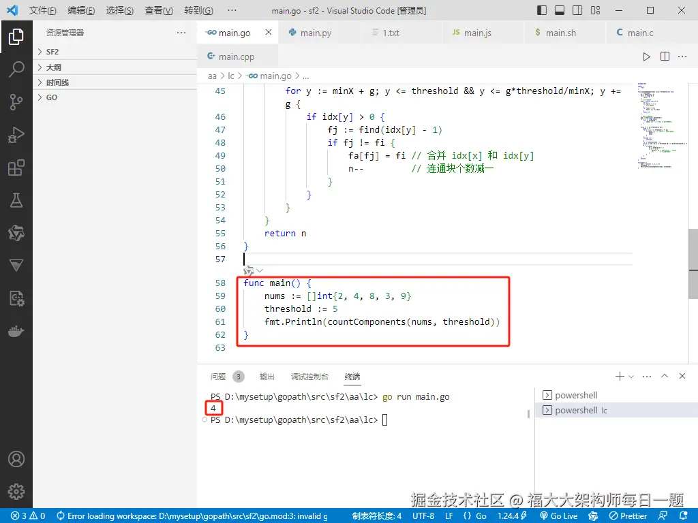Open the Manage gear settings icon

(x=16, y=492)
